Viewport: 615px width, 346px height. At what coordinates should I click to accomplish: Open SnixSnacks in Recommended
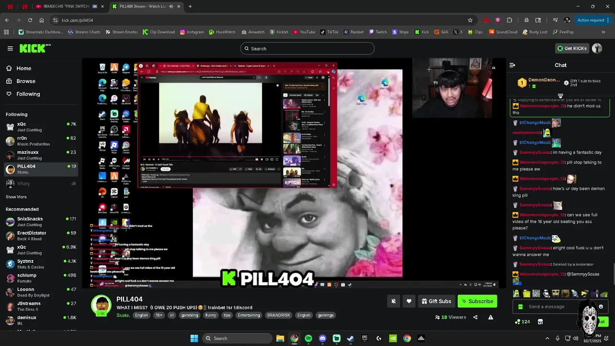click(x=40, y=222)
